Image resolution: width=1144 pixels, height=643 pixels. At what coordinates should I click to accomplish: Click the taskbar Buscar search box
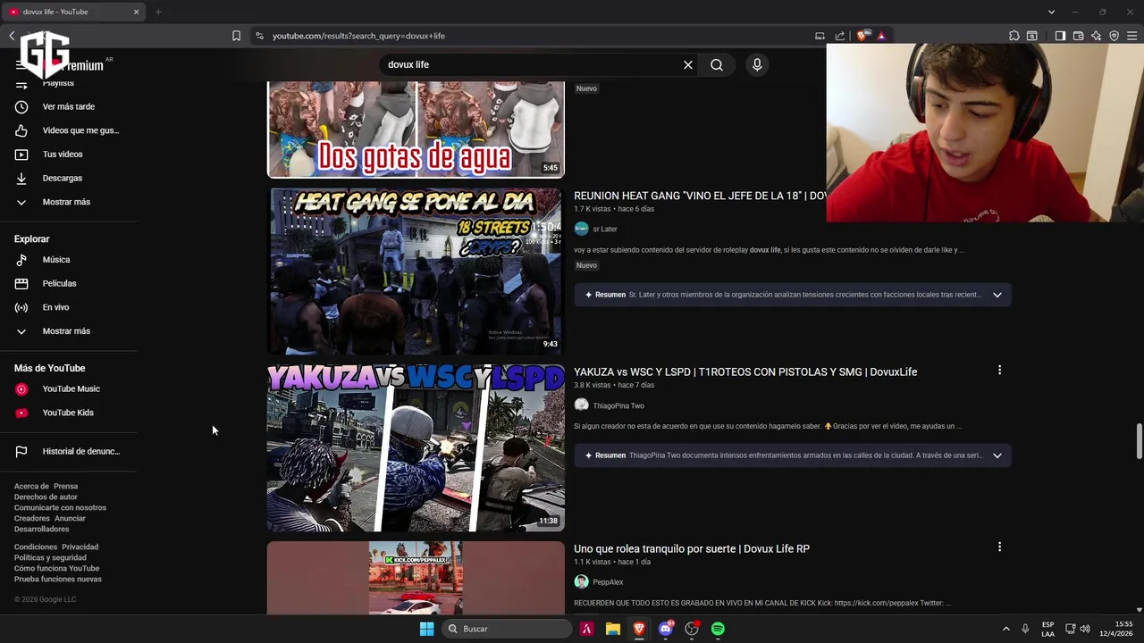(x=506, y=629)
